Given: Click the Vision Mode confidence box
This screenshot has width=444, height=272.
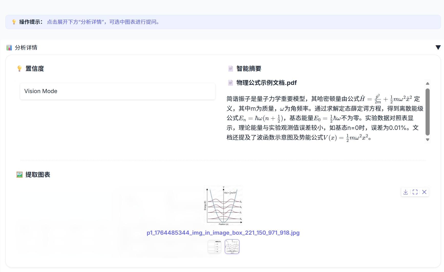Looking at the screenshot, I should (x=118, y=91).
